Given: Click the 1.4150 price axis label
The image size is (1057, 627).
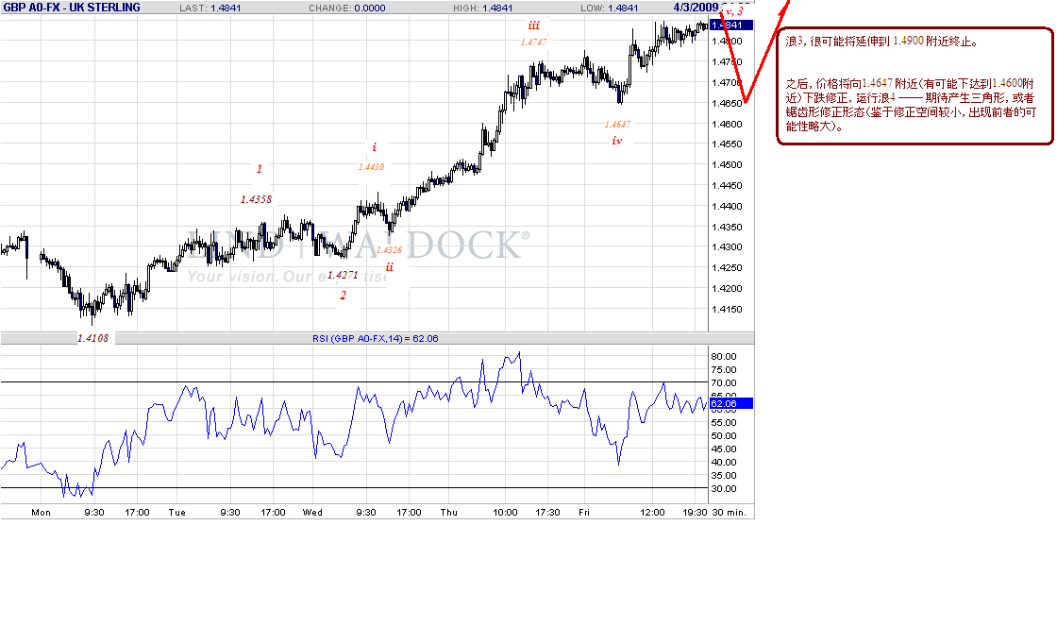Looking at the screenshot, I should pos(727,310).
